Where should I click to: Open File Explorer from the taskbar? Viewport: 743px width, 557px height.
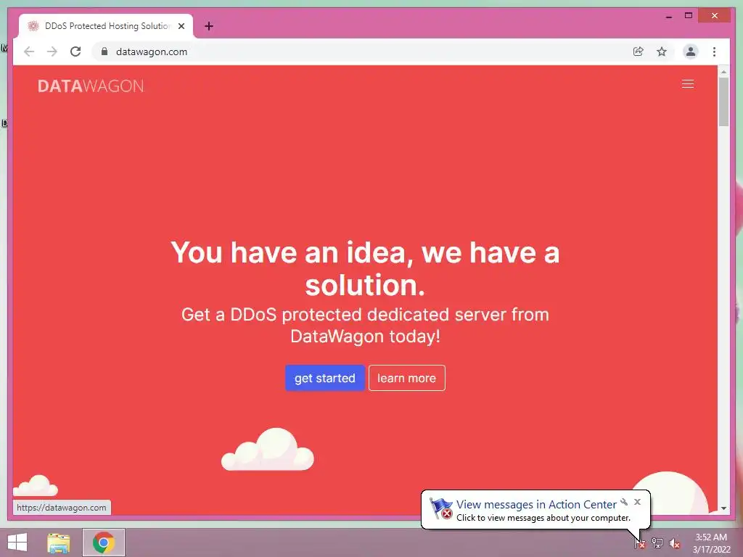pyautogui.click(x=58, y=542)
